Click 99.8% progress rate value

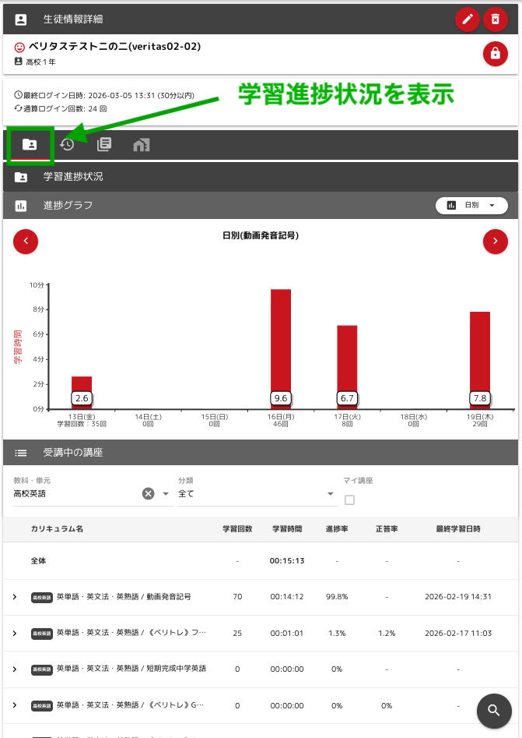(337, 597)
